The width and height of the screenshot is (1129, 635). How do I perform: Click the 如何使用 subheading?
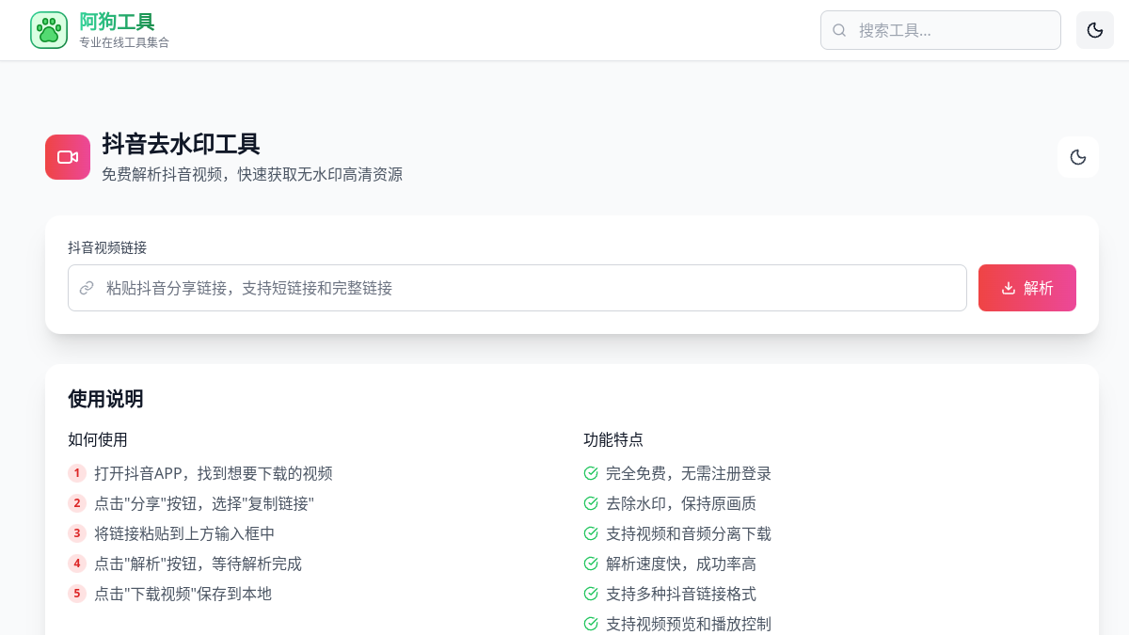point(98,439)
